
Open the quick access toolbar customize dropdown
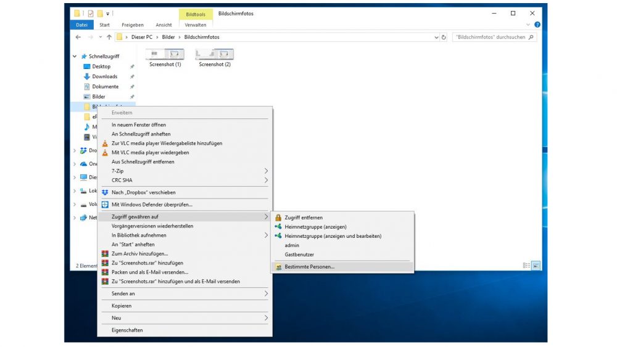click(107, 14)
